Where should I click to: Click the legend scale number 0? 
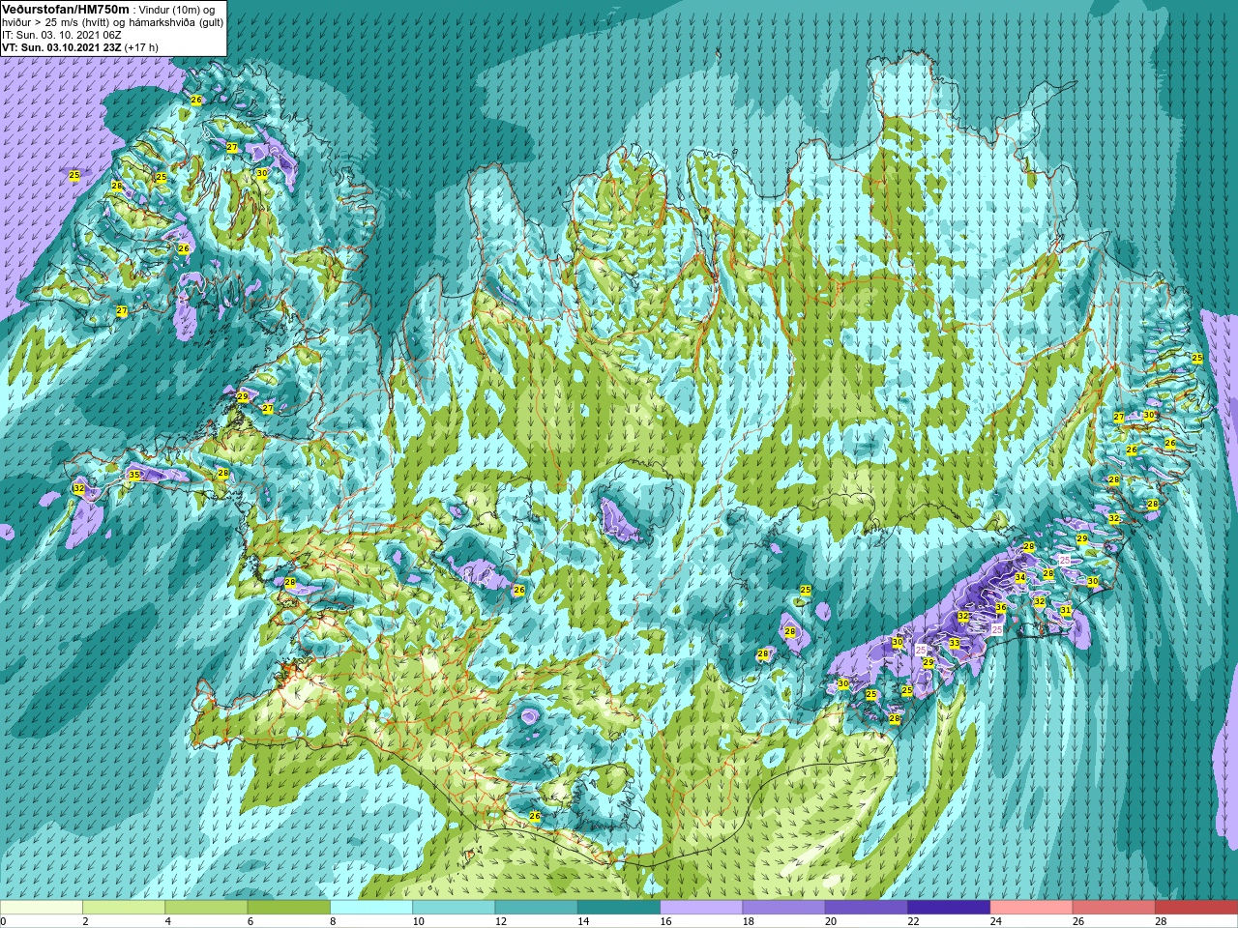4,921
